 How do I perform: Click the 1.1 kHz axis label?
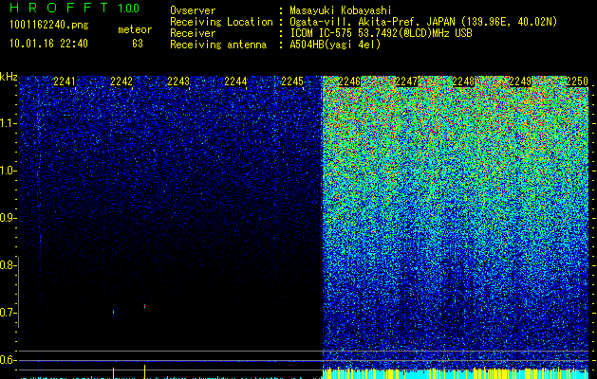(x=8, y=123)
